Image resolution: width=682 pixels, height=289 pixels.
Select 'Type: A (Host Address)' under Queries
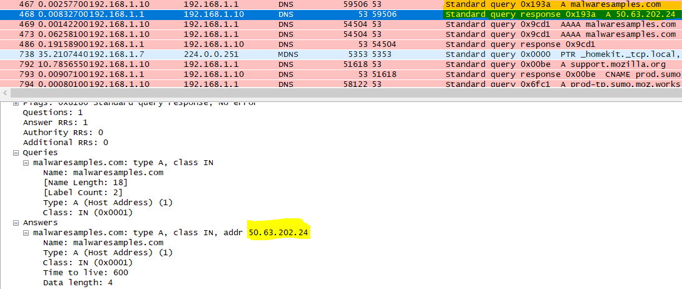108,203
